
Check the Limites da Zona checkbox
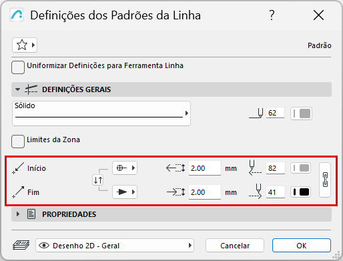pyautogui.click(x=18, y=142)
